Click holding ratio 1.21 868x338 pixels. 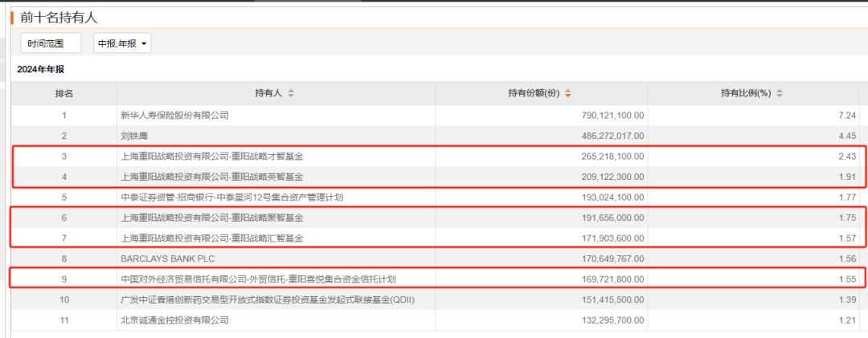coord(849,320)
